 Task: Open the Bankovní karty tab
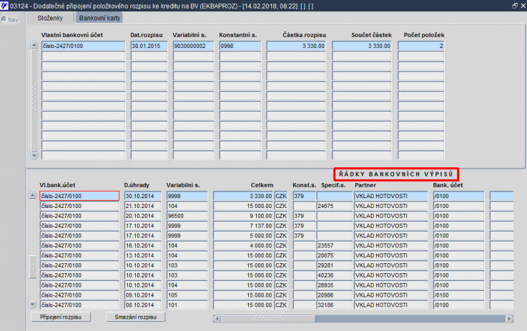click(x=99, y=18)
